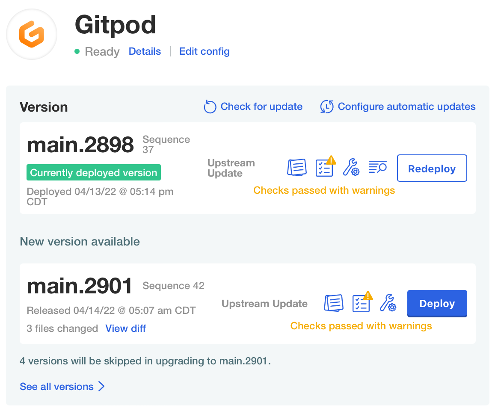
Task: Open the Details link
Action: tap(145, 51)
